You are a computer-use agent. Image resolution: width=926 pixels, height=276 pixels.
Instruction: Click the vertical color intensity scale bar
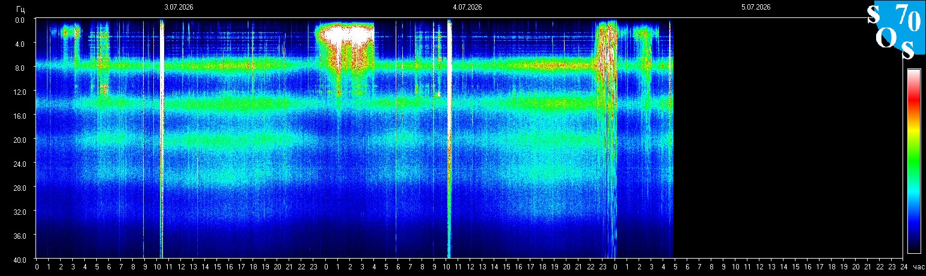[913, 161]
